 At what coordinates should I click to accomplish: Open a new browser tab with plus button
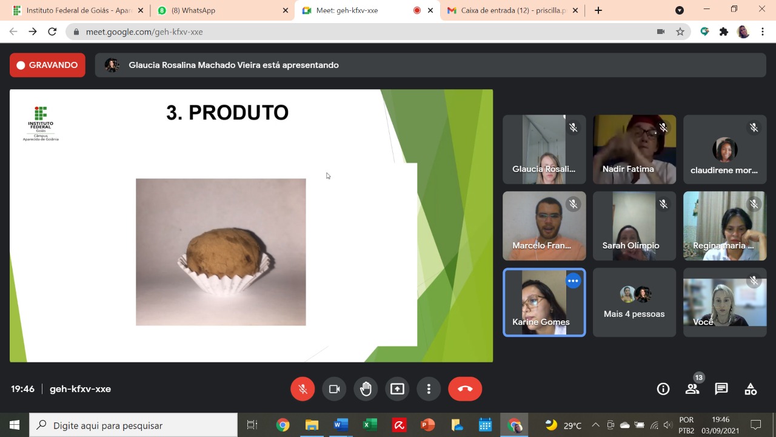click(x=598, y=10)
